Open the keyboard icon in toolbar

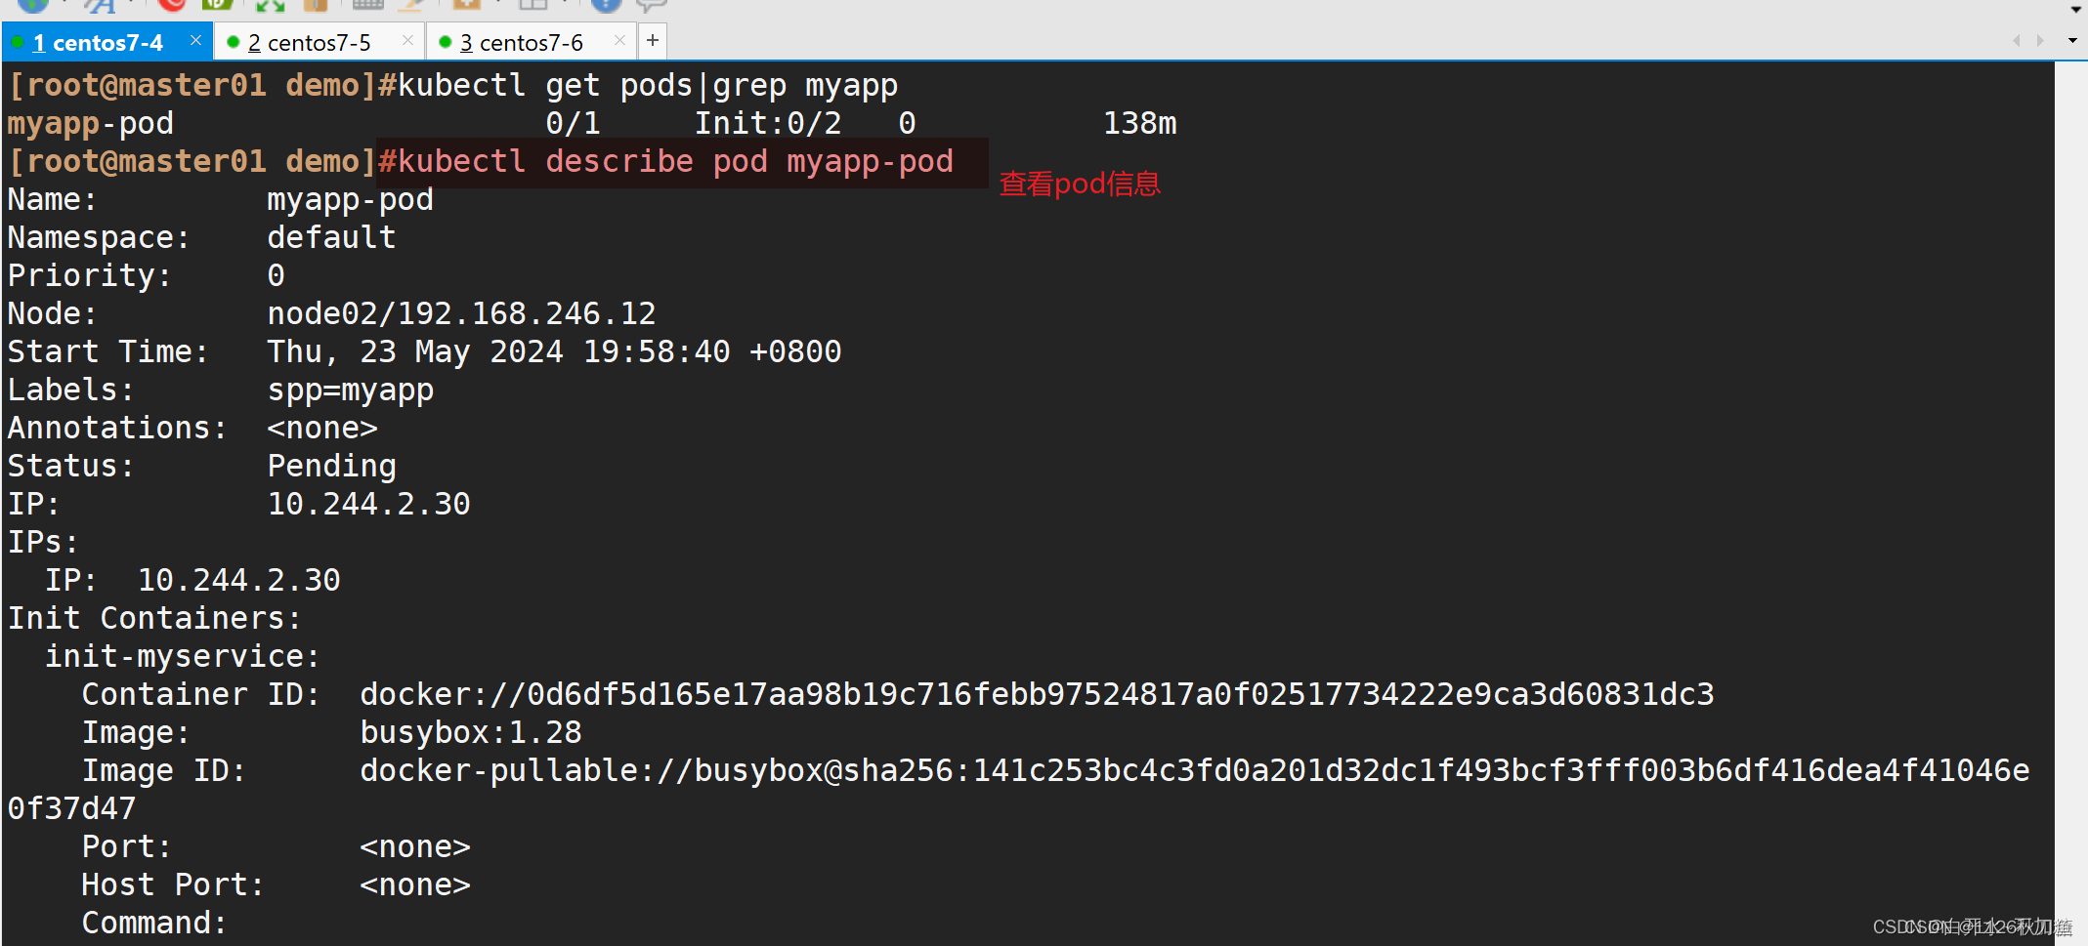tap(367, 4)
